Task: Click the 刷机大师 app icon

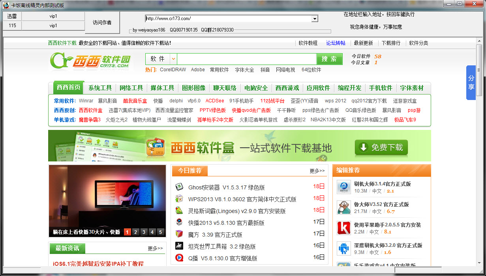Action: point(344,187)
